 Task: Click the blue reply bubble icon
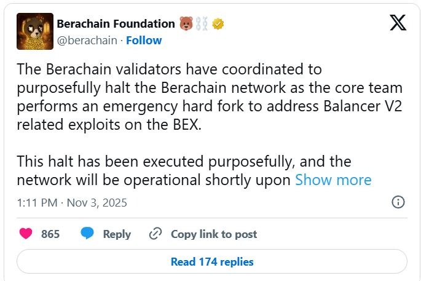[88, 234]
